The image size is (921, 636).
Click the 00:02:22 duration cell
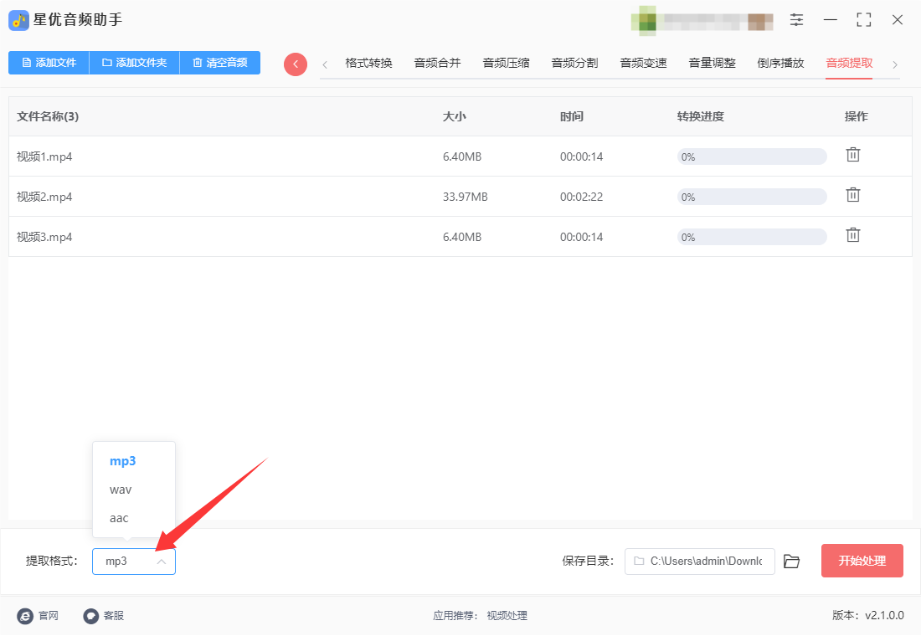[x=582, y=197]
